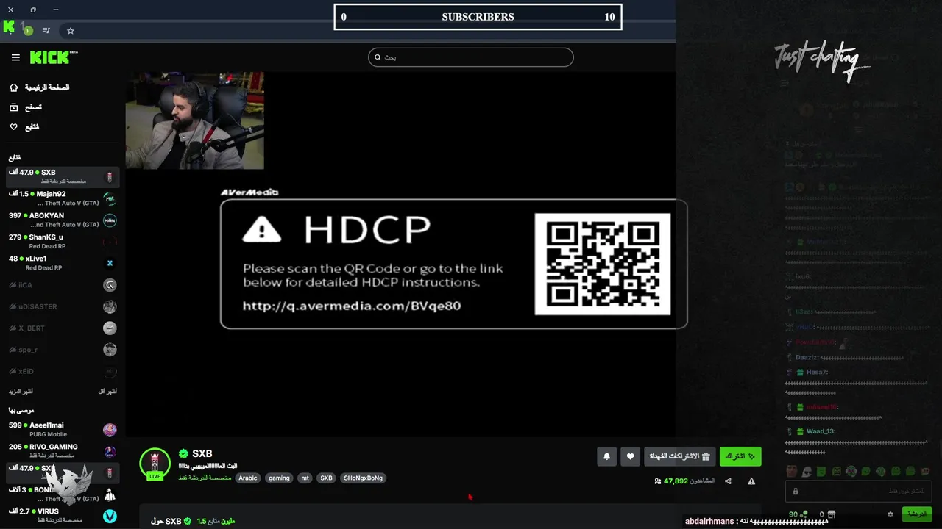Open offline channel uDISASTER
942x529 pixels.
point(63,306)
